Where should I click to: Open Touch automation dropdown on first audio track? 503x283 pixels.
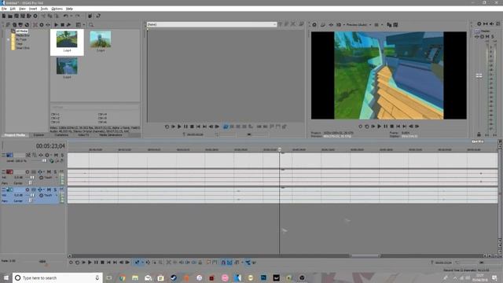[57, 178]
